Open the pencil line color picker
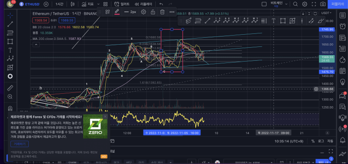 coord(117,12)
